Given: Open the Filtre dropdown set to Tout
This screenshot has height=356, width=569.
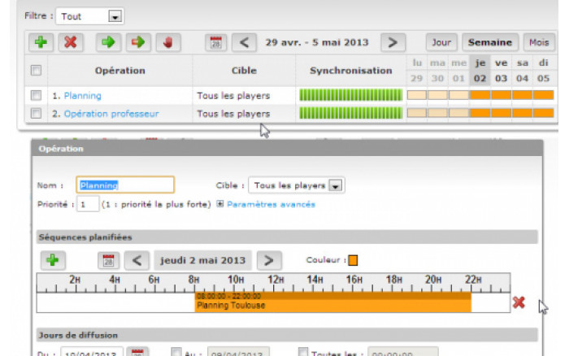Looking at the screenshot, I should tap(115, 16).
